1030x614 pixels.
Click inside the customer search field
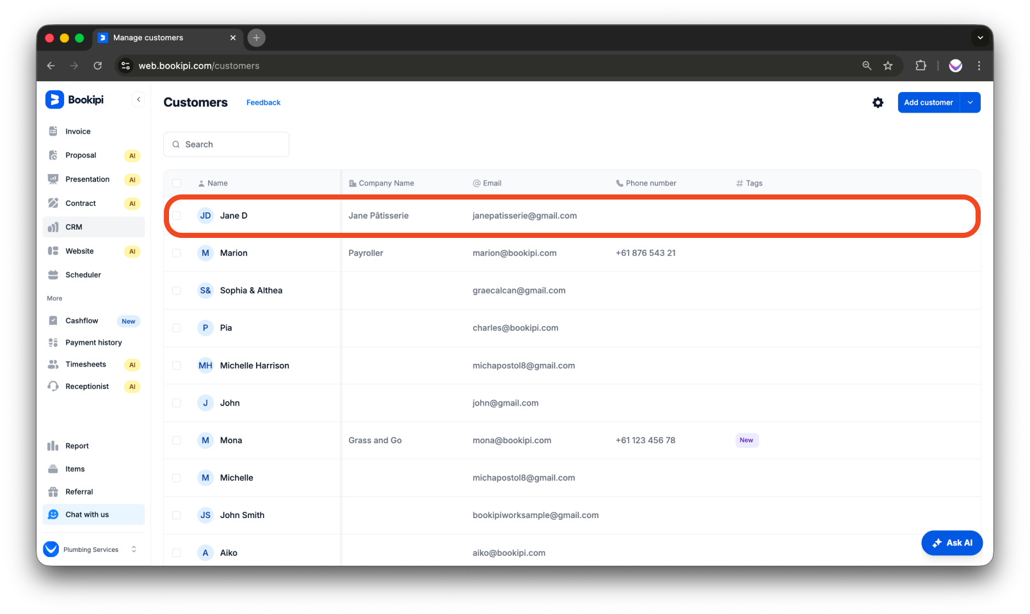[226, 144]
